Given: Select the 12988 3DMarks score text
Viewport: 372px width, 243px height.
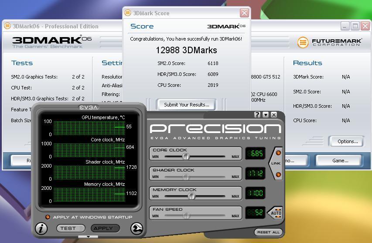Looking at the screenshot, I should coord(186,50).
